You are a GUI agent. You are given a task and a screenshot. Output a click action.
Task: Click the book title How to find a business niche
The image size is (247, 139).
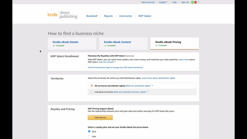tap(76, 34)
